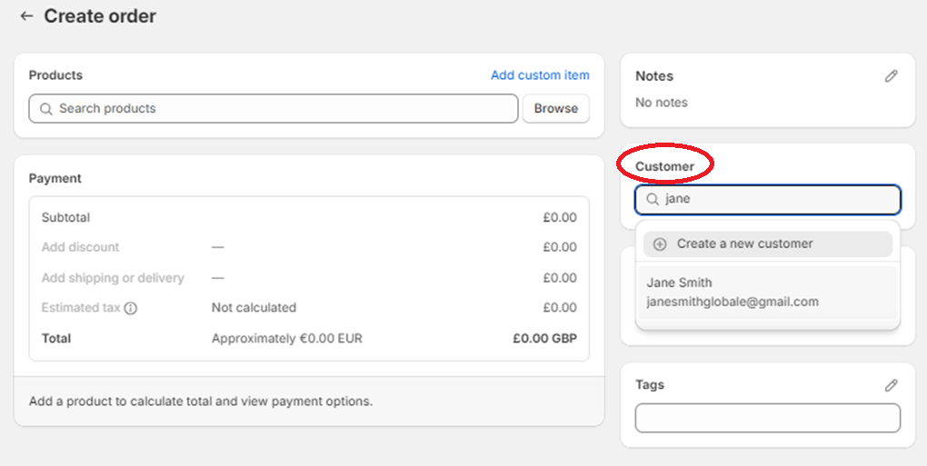Click the Add discount row label
927x466 pixels.
[x=80, y=247]
